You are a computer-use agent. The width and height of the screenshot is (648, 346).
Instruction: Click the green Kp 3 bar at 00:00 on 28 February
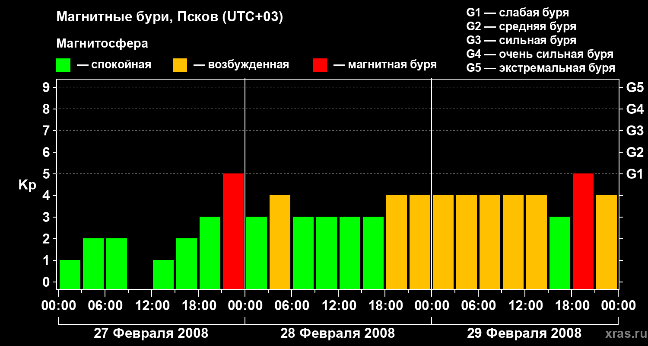(x=257, y=253)
